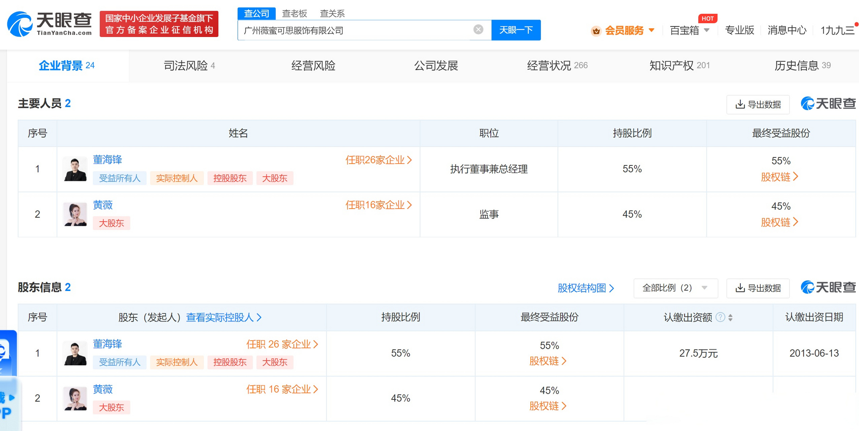This screenshot has height=431, width=859.
Task: Click the TianYanCha logo in the header
Action: coord(49,24)
